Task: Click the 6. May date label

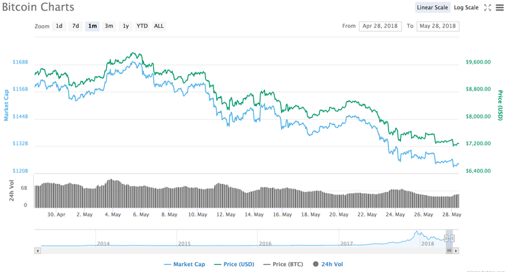Action: point(141,214)
